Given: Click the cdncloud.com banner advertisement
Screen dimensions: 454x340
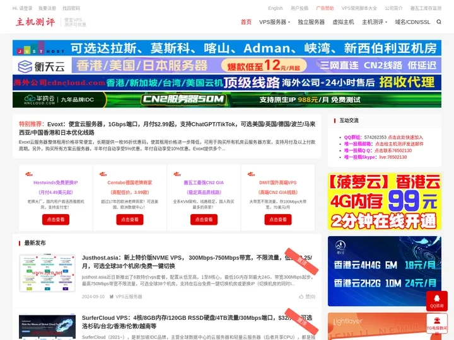Looking at the screenshot, I should pyautogui.click(x=227, y=82).
